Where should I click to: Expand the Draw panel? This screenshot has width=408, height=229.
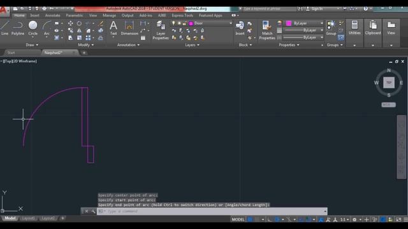(32, 45)
